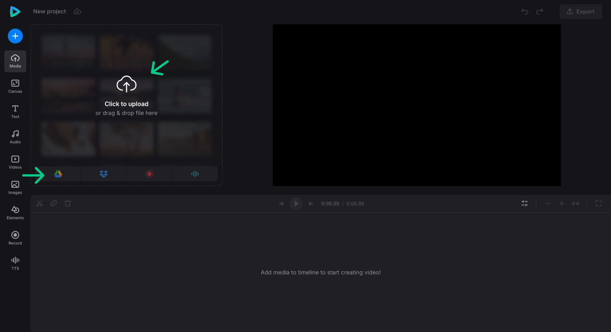Click the cloud saved status icon
Image resolution: width=611 pixels, height=332 pixels.
(77, 11)
